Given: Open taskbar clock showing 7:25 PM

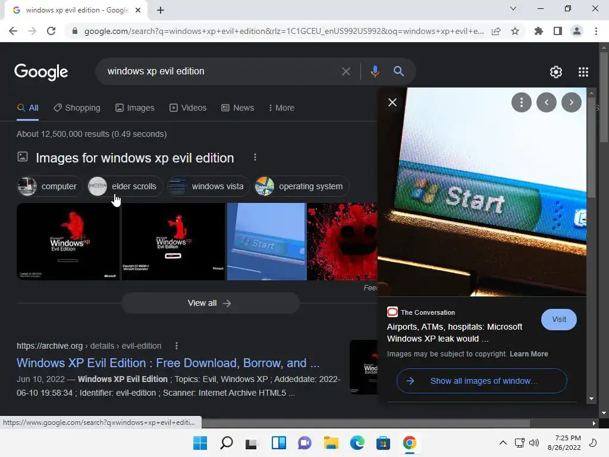Looking at the screenshot, I should [x=564, y=443].
